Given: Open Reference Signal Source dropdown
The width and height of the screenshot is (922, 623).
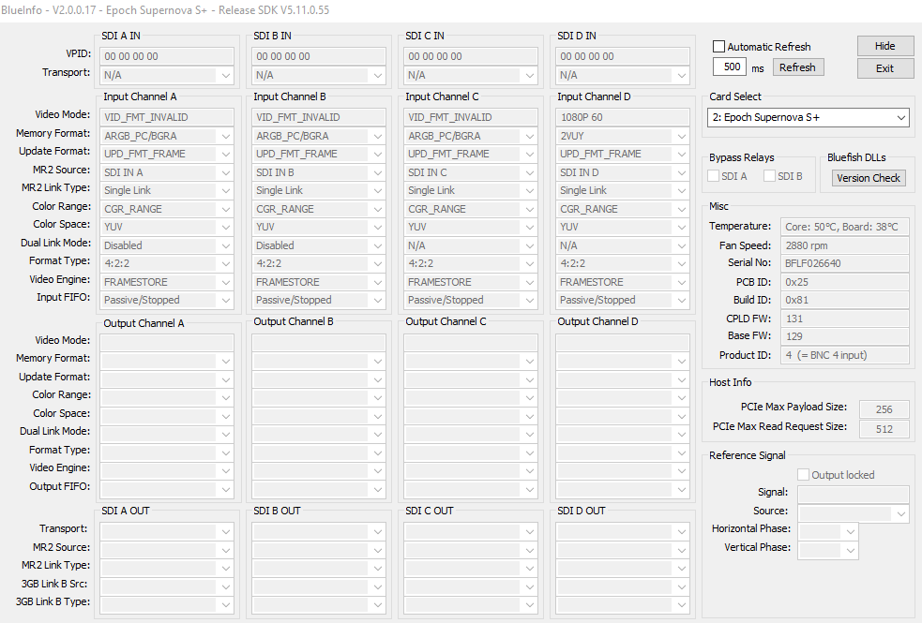Looking at the screenshot, I should coord(901,513).
